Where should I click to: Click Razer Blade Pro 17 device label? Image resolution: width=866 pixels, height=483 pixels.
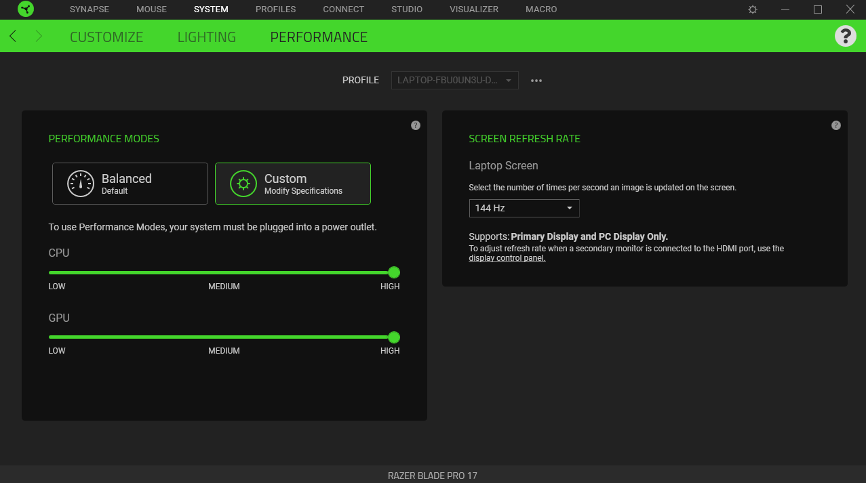[433, 476]
